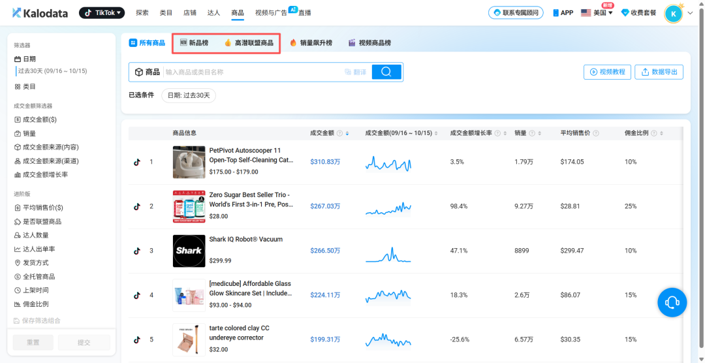
Task: Open Shark IQ Robot Vacuum thumbnail
Action: [189, 251]
